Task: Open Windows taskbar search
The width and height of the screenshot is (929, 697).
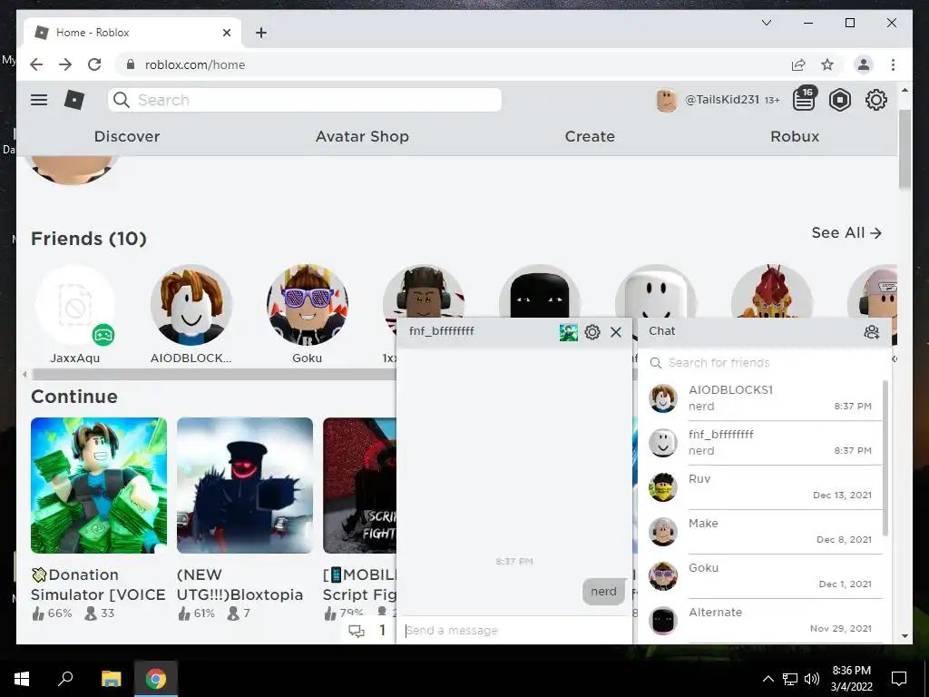Action: point(65,679)
